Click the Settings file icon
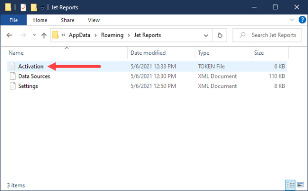The width and height of the screenshot is (308, 191). coord(12,86)
